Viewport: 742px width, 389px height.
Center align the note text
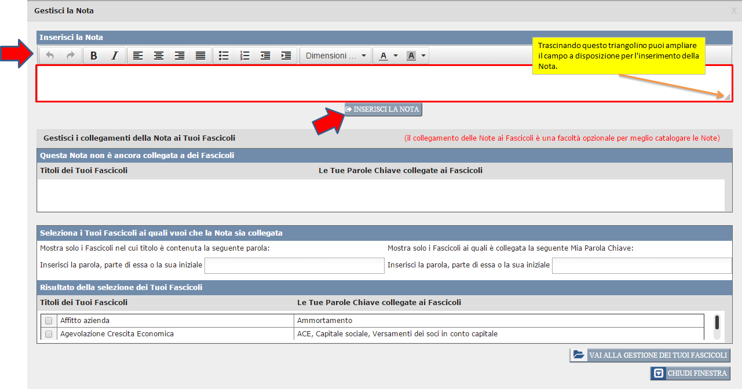(x=159, y=56)
